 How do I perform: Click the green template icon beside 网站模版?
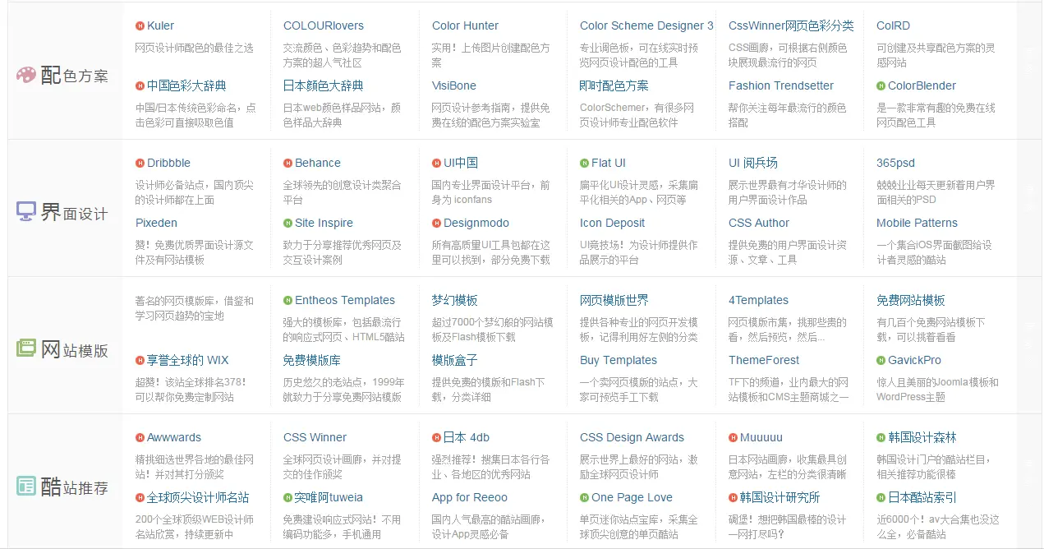(26, 348)
